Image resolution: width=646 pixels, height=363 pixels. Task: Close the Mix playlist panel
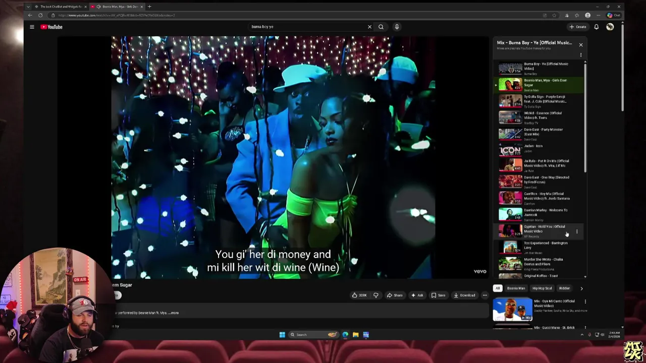(x=581, y=45)
